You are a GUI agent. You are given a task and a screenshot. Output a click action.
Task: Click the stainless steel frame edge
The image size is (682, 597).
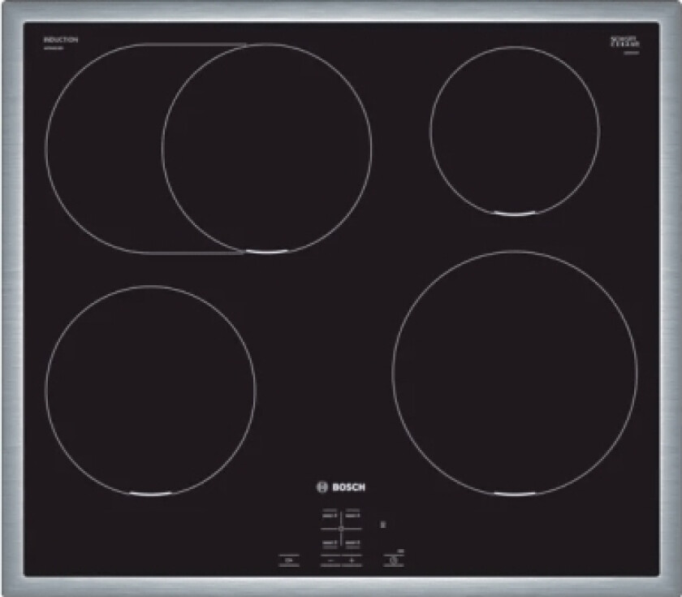click(x=341, y=11)
